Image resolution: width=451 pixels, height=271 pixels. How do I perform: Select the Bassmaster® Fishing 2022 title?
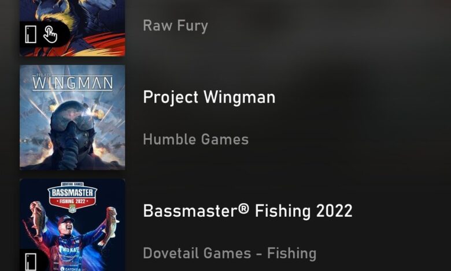247,211
